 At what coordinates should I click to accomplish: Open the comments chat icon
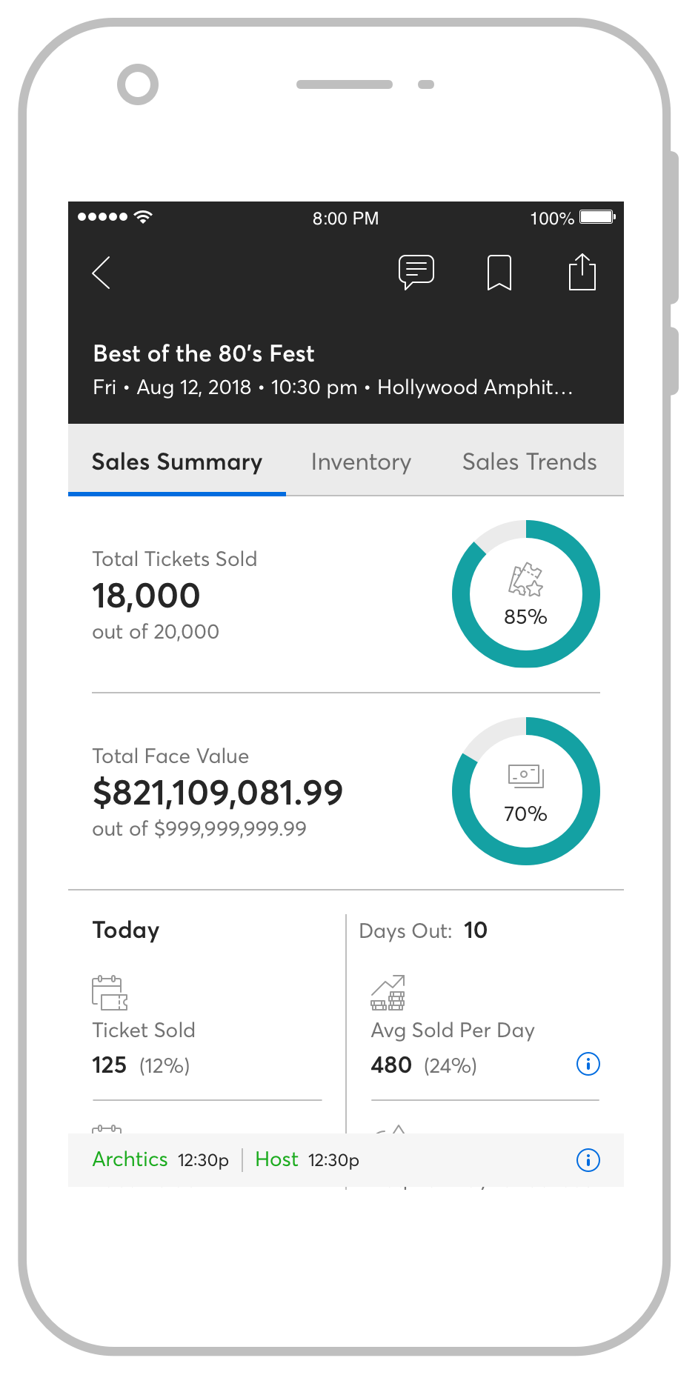416,272
